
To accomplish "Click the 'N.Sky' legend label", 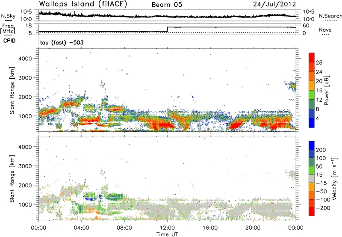I will pyautogui.click(x=8, y=16).
